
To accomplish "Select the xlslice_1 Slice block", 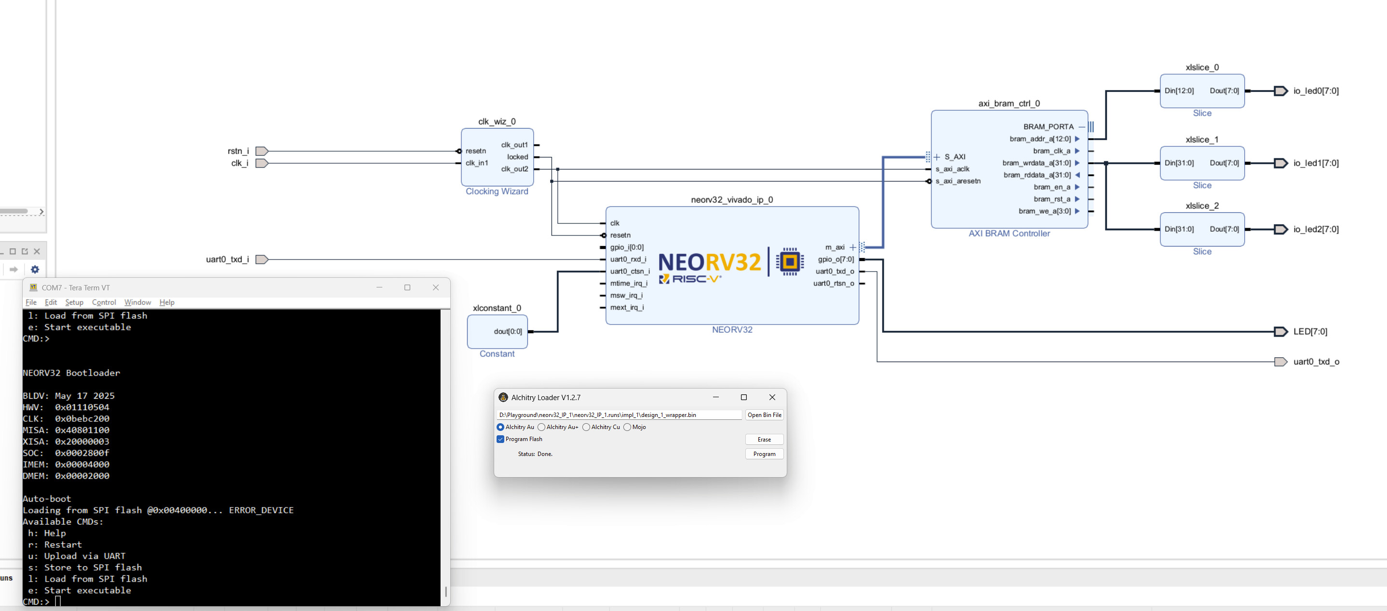I will 1202,163.
